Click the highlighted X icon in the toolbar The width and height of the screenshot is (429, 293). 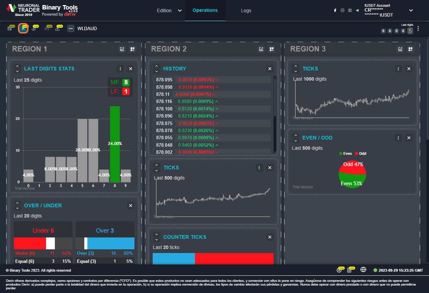23,28
